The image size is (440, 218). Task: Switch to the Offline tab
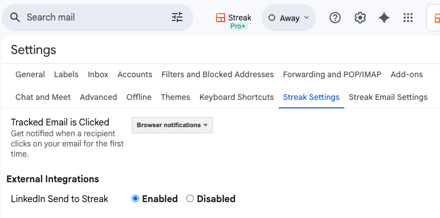tap(139, 97)
